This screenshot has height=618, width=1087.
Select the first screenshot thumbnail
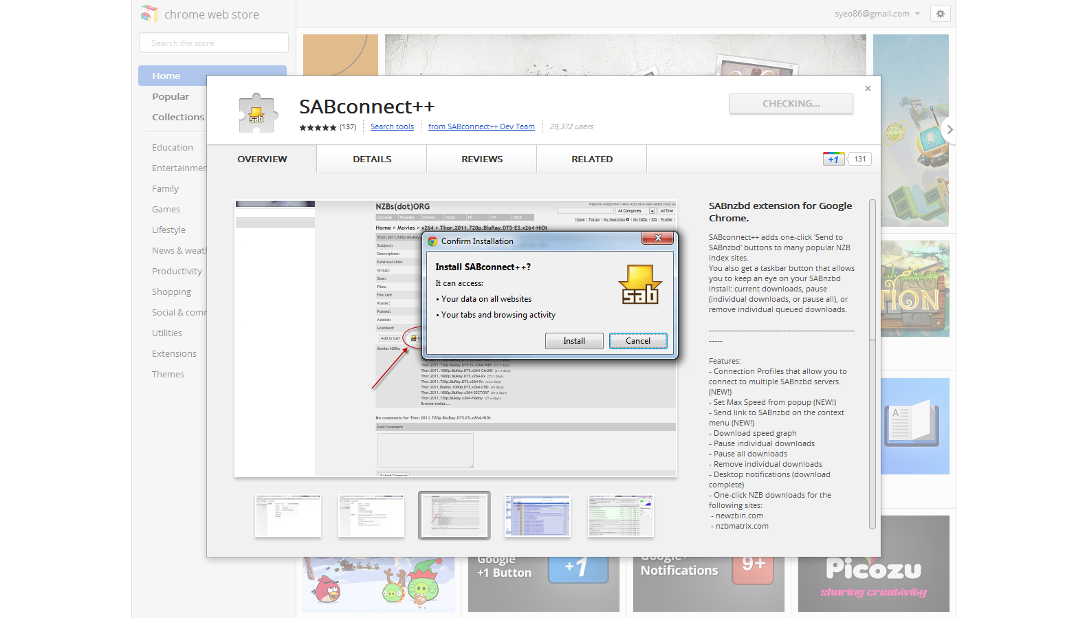click(288, 516)
